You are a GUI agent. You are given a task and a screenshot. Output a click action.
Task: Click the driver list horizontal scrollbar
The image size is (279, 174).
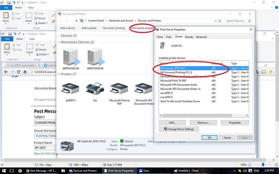pos(197,116)
